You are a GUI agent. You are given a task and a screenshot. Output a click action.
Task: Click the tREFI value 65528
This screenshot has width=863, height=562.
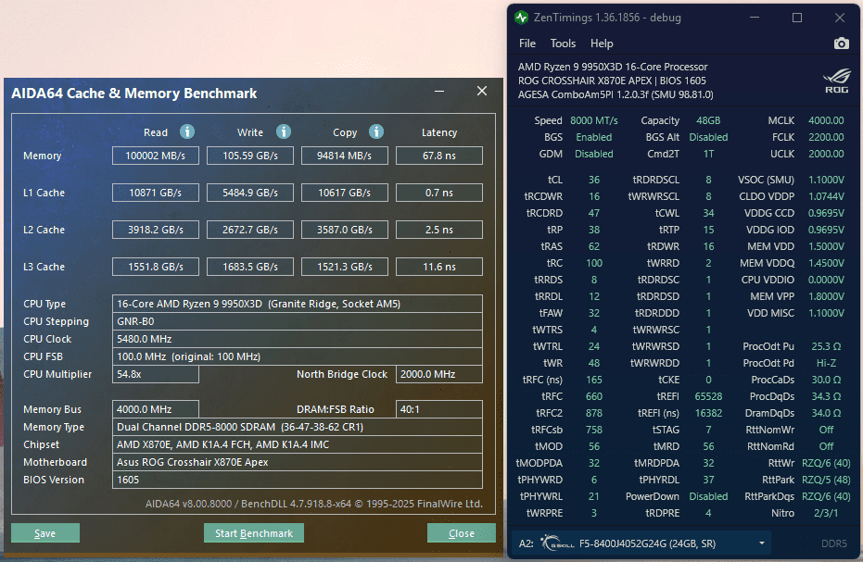point(708,396)
